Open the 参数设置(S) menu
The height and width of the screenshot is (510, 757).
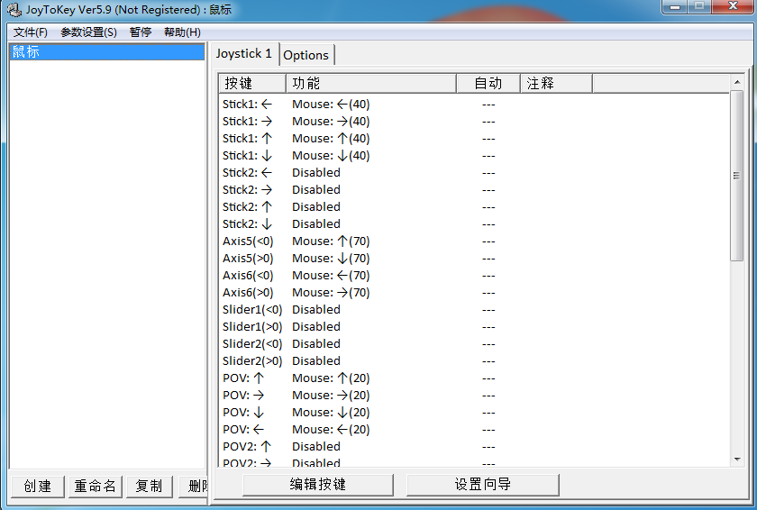click(89, 32)
